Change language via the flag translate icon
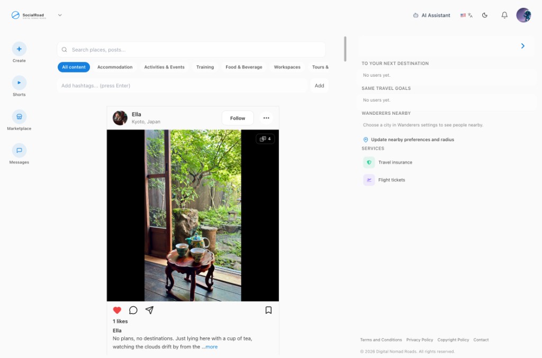 pyautogui.click(x=466, y=15)
